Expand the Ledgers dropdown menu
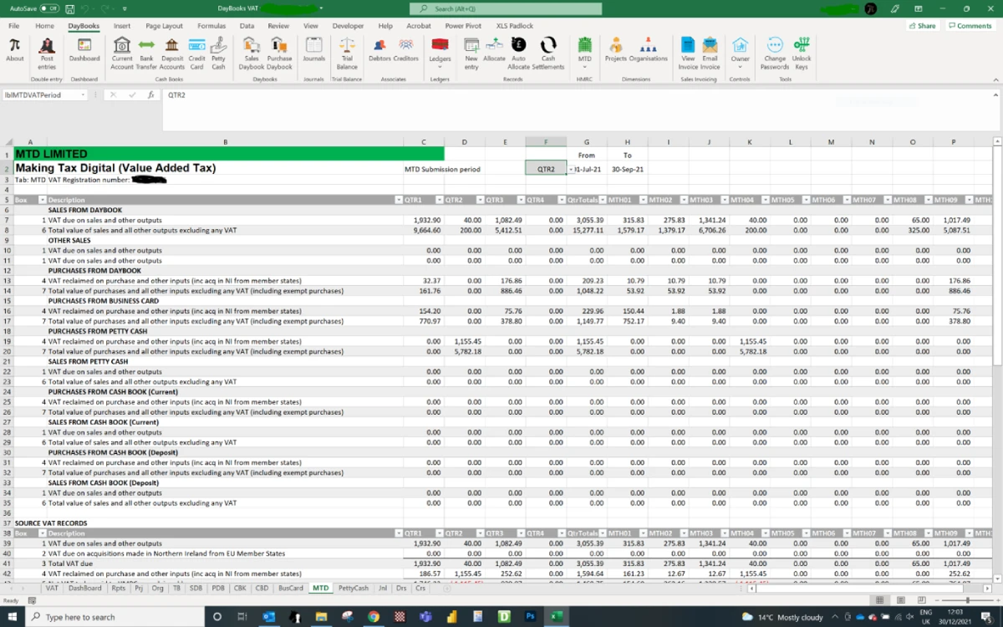The height and width of the screenshot is (627, 1003). click(x=440, y=67)
